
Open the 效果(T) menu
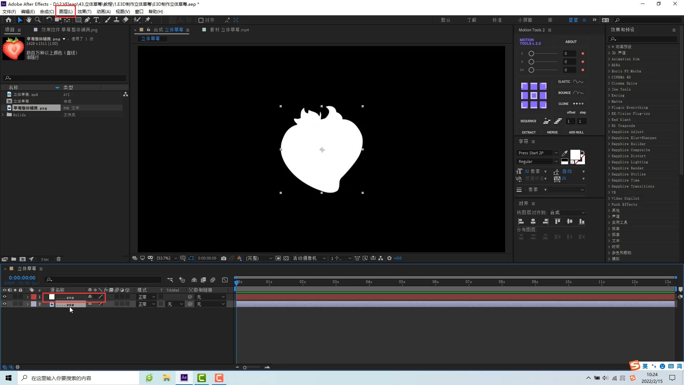[x=84, y=11]
